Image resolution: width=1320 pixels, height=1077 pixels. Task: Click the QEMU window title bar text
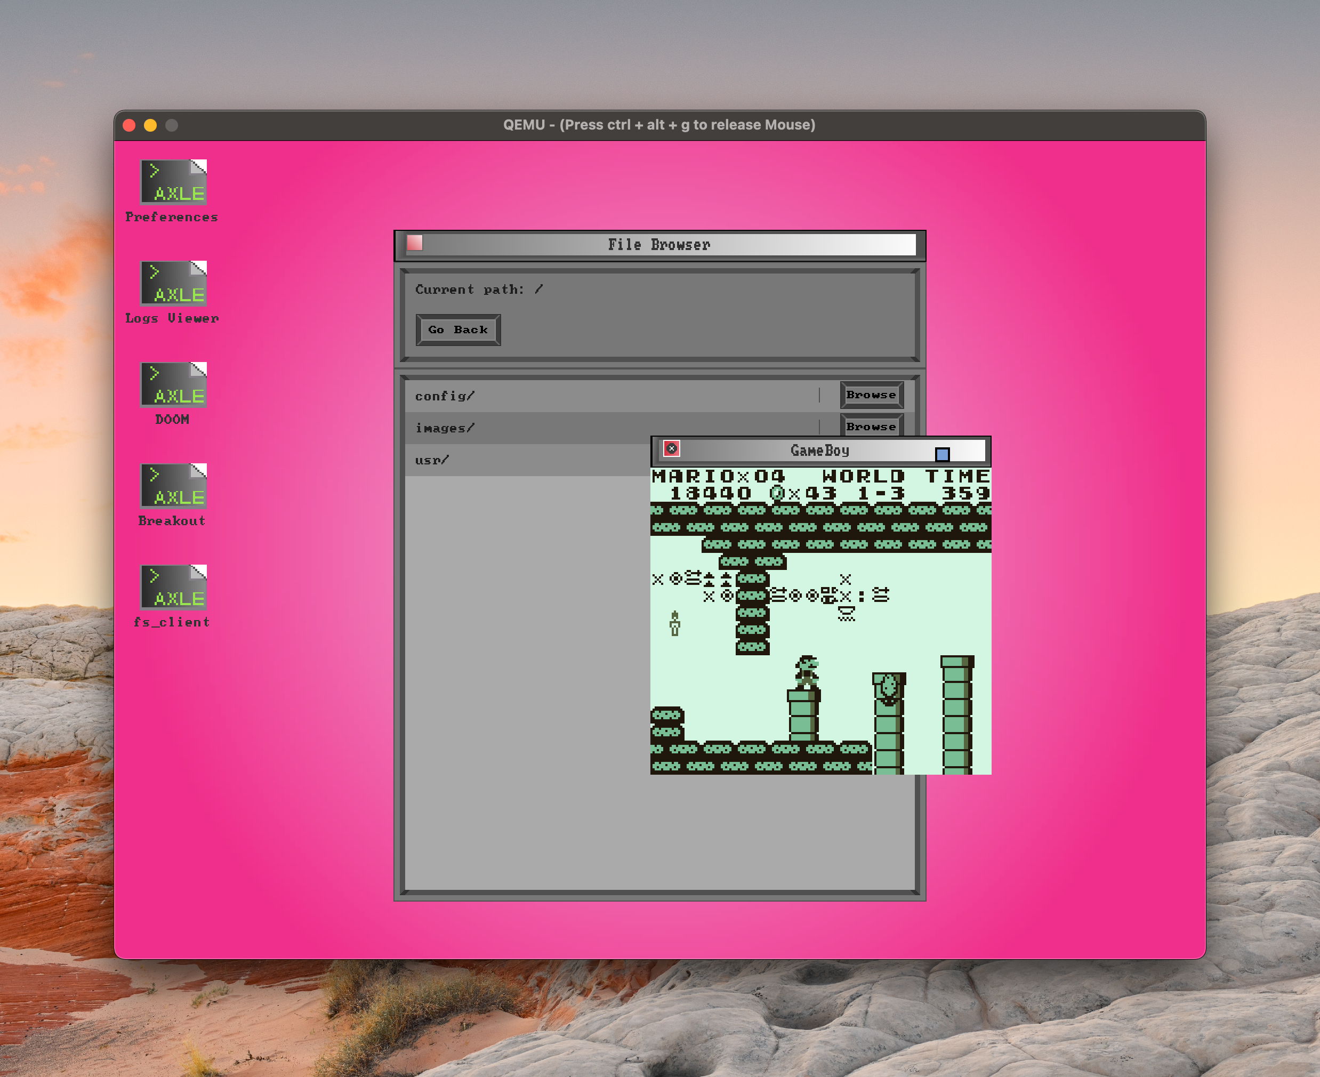tap(659, 125)
